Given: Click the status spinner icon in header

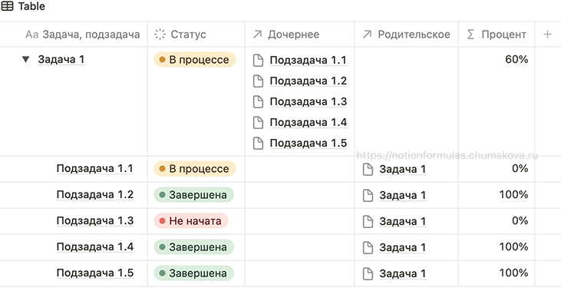Looking at the screenshot, I should [160, 35].
